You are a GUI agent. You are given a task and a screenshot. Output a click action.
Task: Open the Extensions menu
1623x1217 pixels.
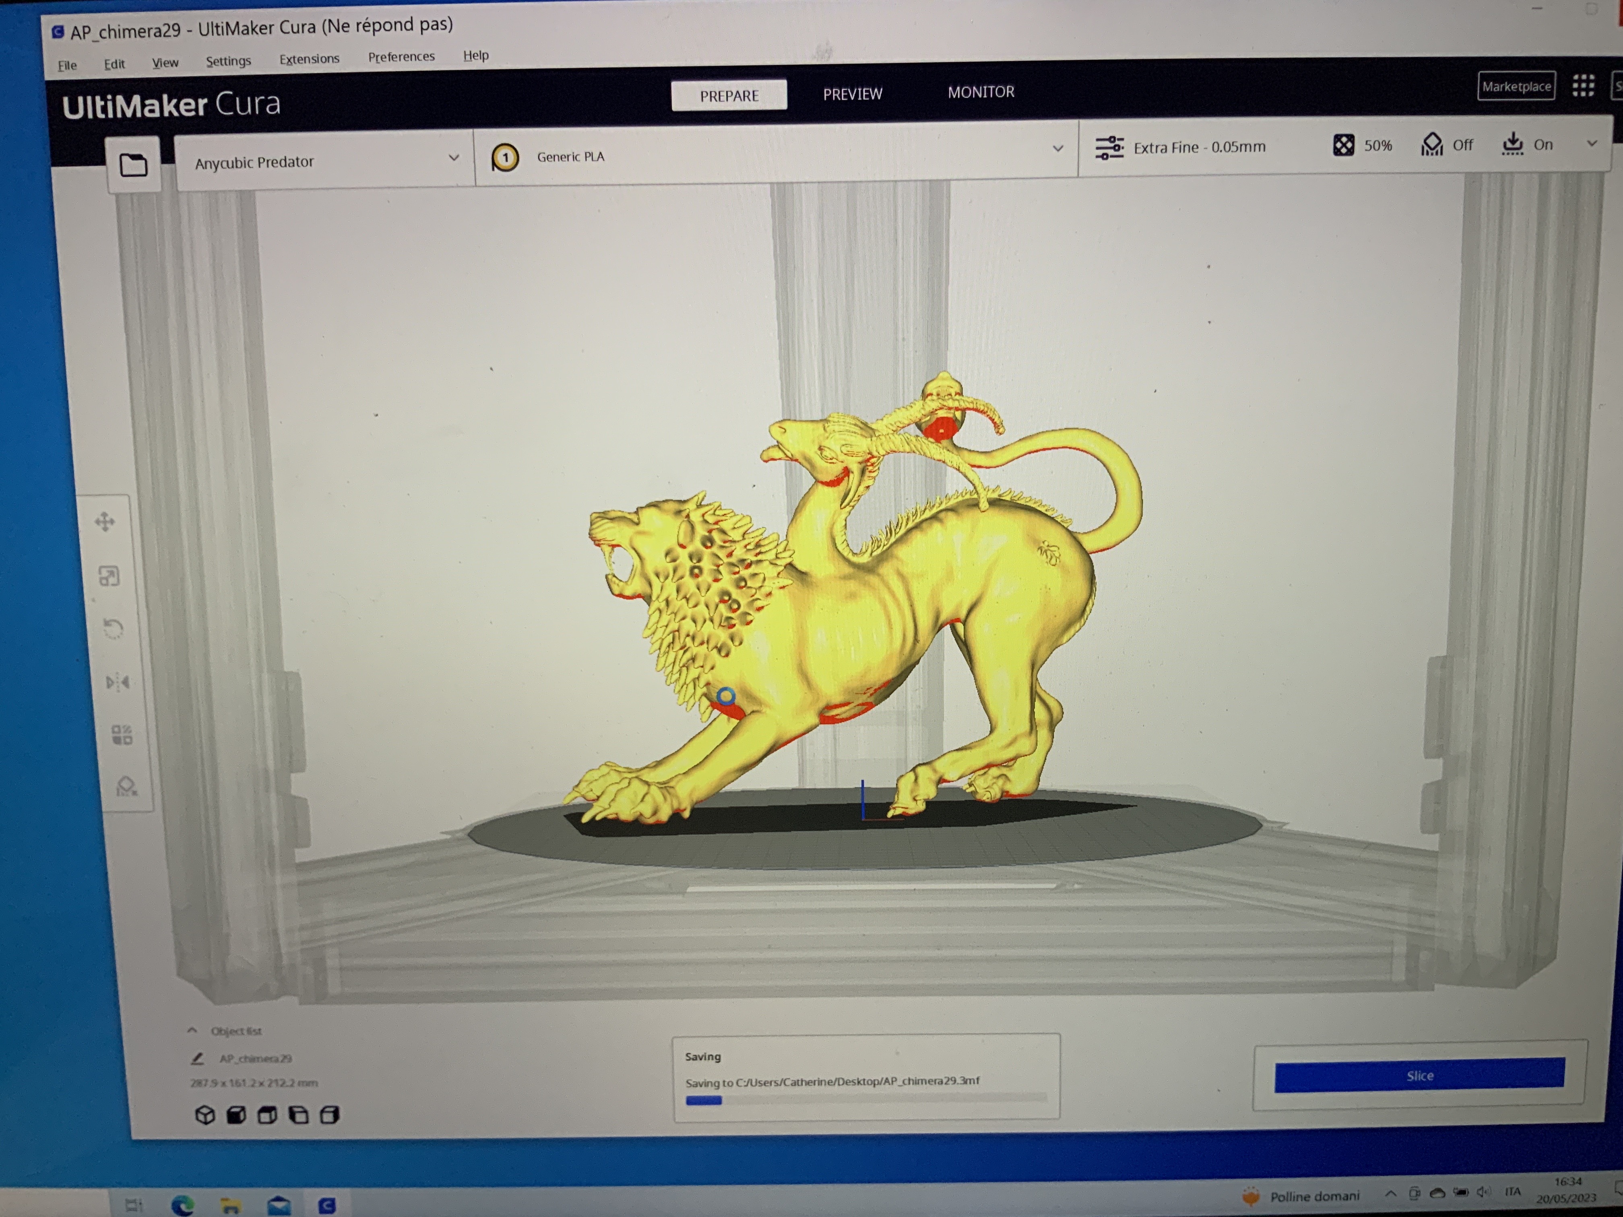pyautogui.click(x=309, y=58)
